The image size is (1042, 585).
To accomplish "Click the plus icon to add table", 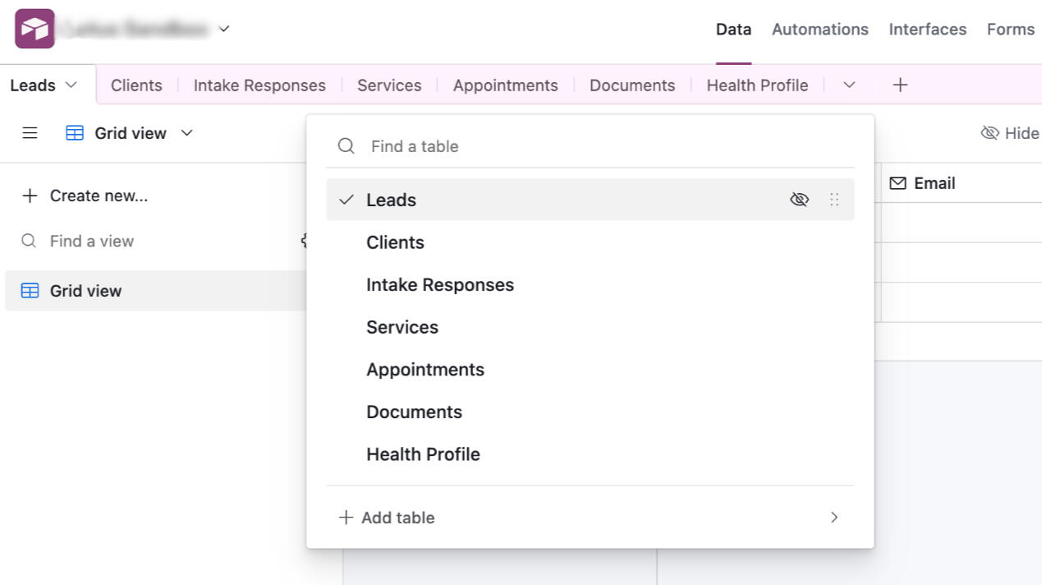I will (x=900, y=85).
